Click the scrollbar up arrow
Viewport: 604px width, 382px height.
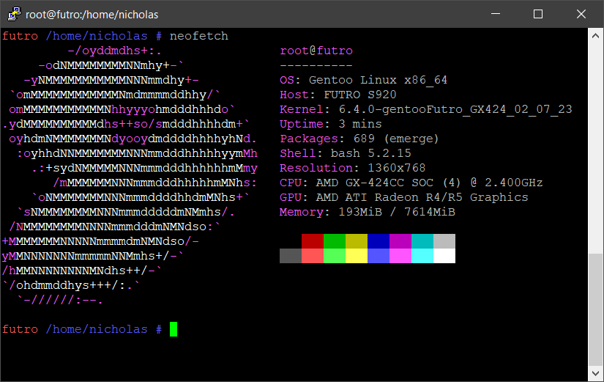pyautogui.click(x=595, y=36)
